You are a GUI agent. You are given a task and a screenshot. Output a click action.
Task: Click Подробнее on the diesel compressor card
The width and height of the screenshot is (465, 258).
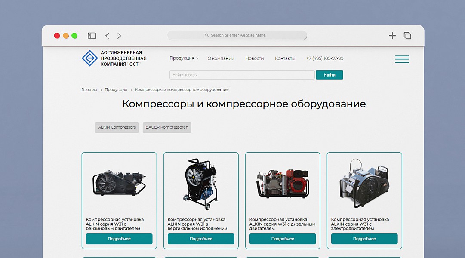283,239
